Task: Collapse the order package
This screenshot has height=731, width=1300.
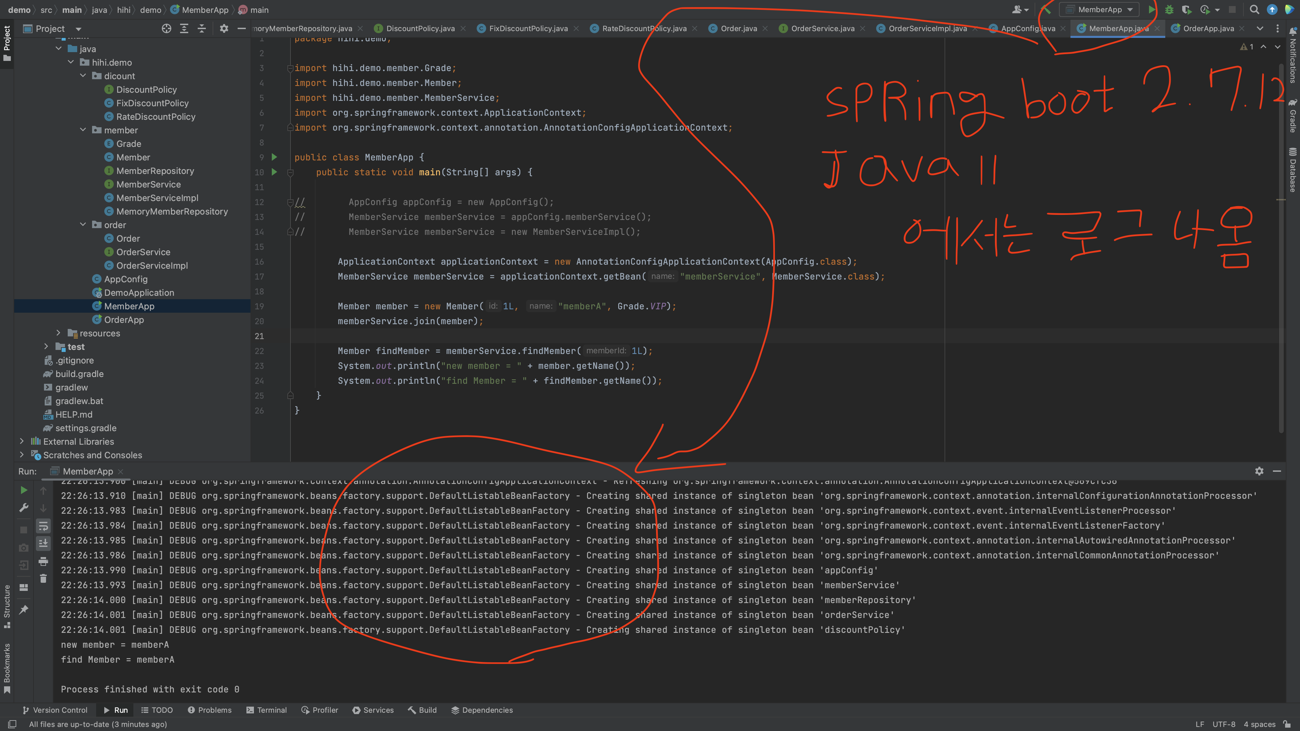Action: click(83, 224)
